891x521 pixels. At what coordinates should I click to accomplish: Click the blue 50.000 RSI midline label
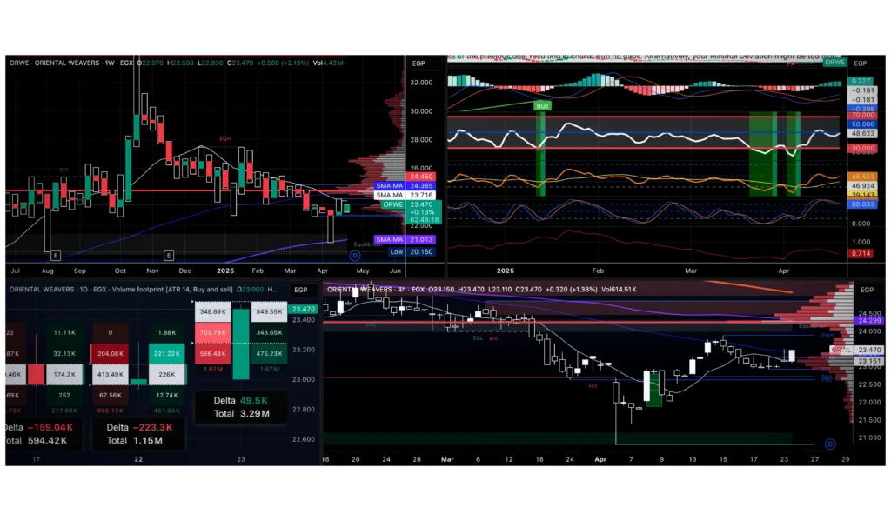(862, 124)
